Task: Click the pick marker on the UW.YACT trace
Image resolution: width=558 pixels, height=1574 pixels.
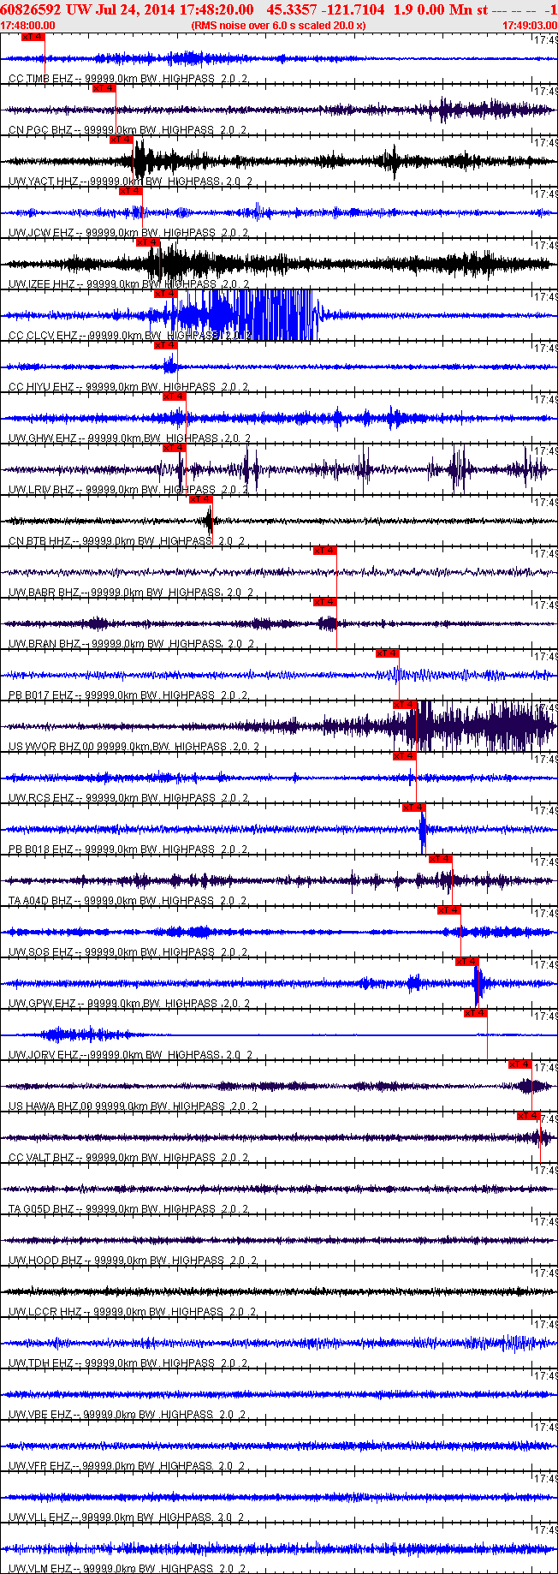Action: [x=122, y=140]
